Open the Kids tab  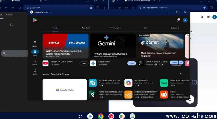[x=145, y=28]
